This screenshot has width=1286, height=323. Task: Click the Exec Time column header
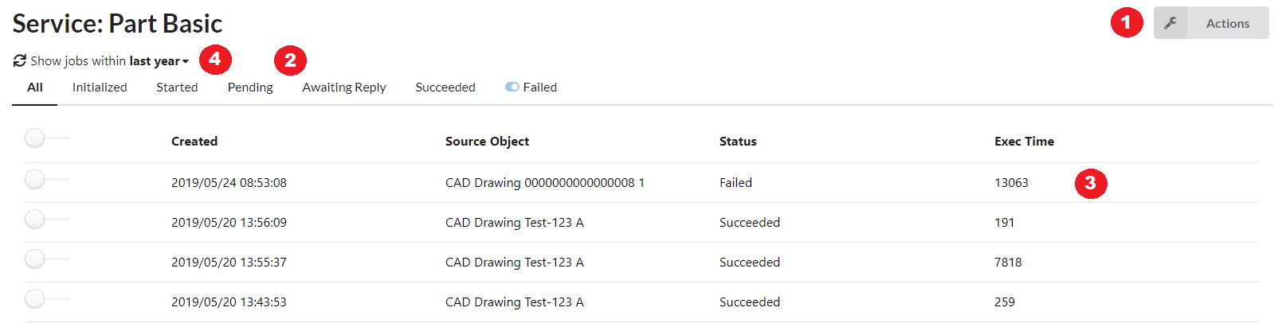pyautogui.click(x=1024, y=142)
